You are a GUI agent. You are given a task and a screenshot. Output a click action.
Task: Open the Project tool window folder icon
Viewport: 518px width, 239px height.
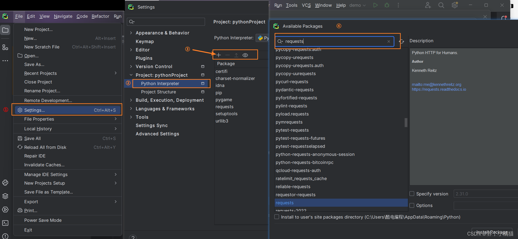coord(5,30)
